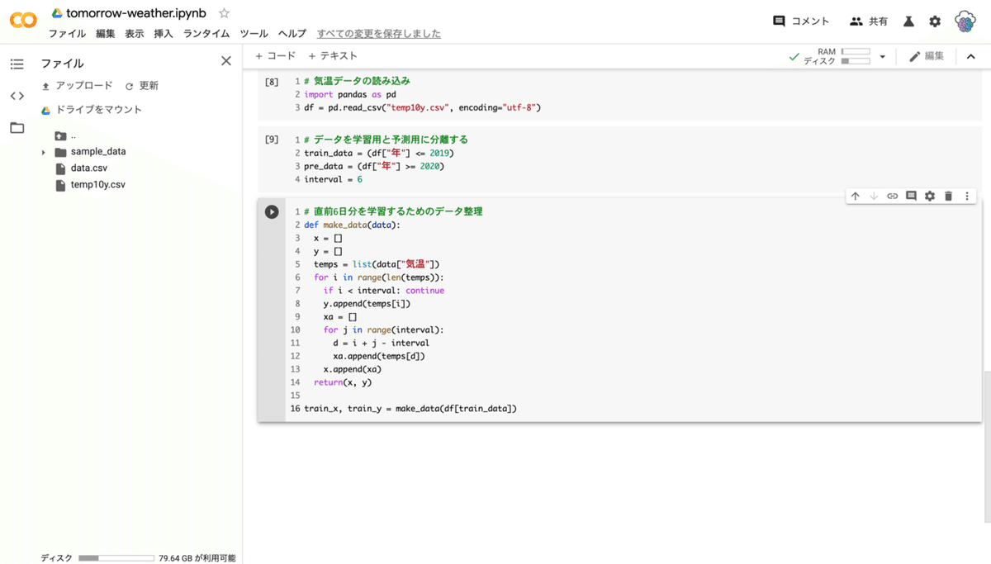Open the ツール menu
The height and width of the screenshot is (564, 991).
254,34
